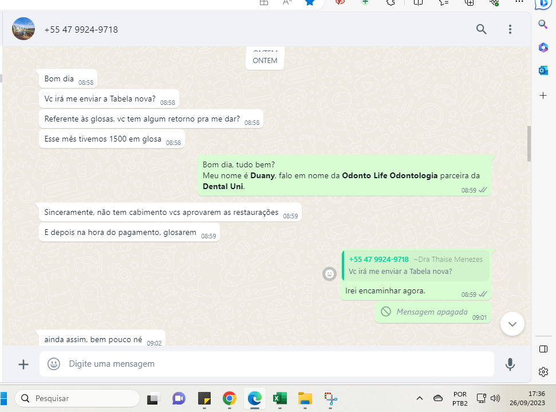Open volume control speaker icon

pos(495,398)
